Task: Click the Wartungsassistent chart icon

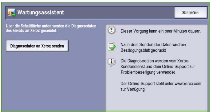Action: (12, 12)
